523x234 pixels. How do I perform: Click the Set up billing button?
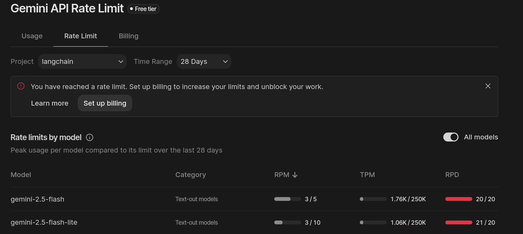[x=105, y=103]
